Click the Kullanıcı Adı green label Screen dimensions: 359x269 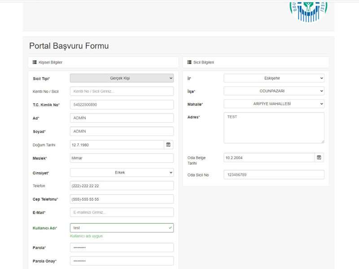[x=45, y=228]
